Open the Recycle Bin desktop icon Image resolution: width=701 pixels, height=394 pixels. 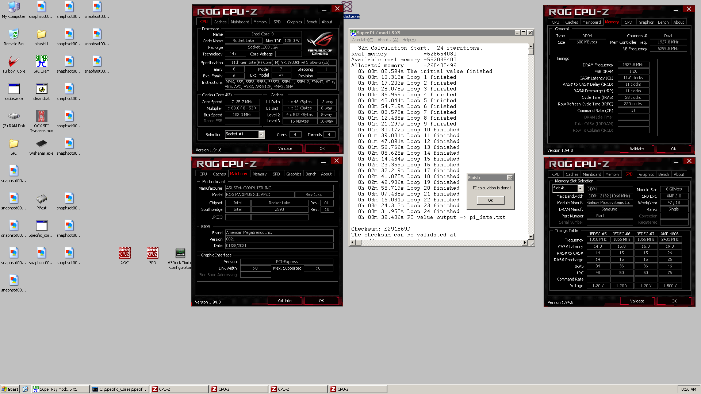pyautogui.click(x=14, y=37)
